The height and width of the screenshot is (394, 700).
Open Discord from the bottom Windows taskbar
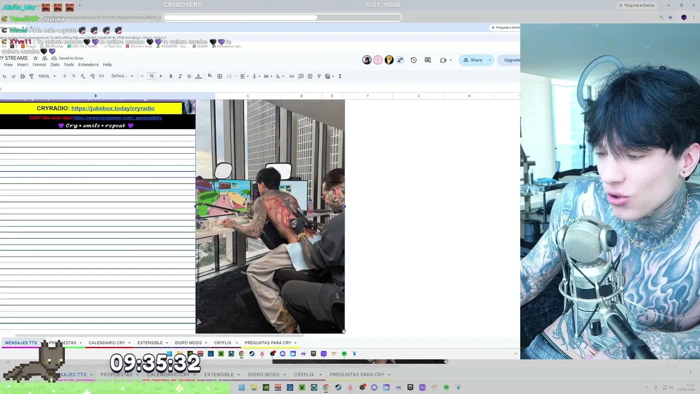coord(374,388)
